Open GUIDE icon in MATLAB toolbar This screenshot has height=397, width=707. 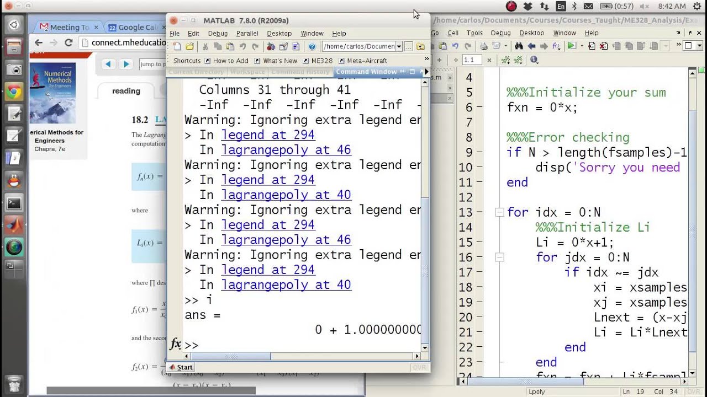[x=283, y=47]
